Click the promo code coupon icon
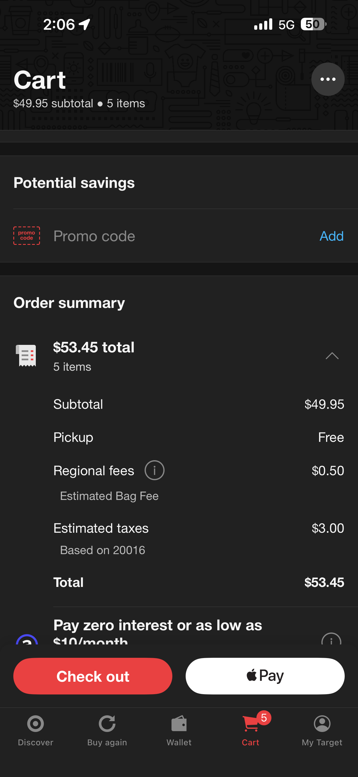Viewport: 358px width, 777px height. click(x=27, y=236)
